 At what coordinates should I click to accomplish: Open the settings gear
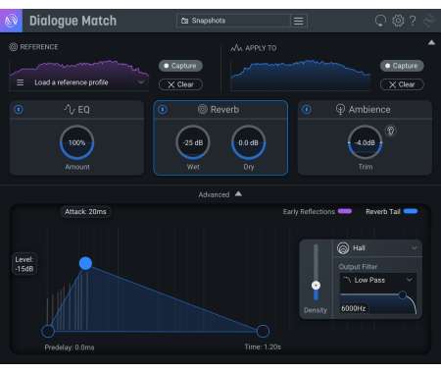point(398,21)
